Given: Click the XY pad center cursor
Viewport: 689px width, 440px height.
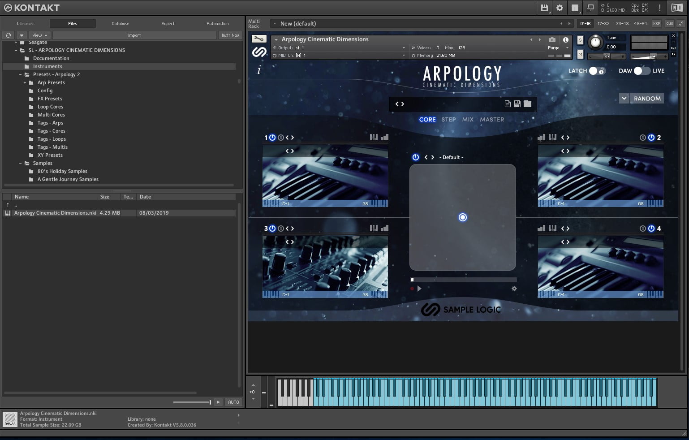Looking at the screenshot, I should click(463, 217).
